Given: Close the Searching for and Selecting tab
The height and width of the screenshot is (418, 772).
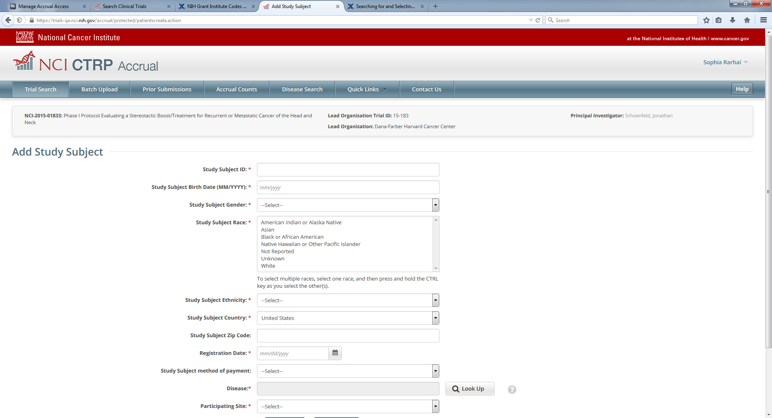Looking at the screenshot, I should (422, 6).
